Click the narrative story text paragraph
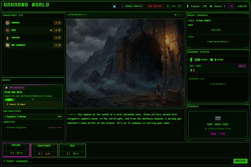 click(124, 119)
